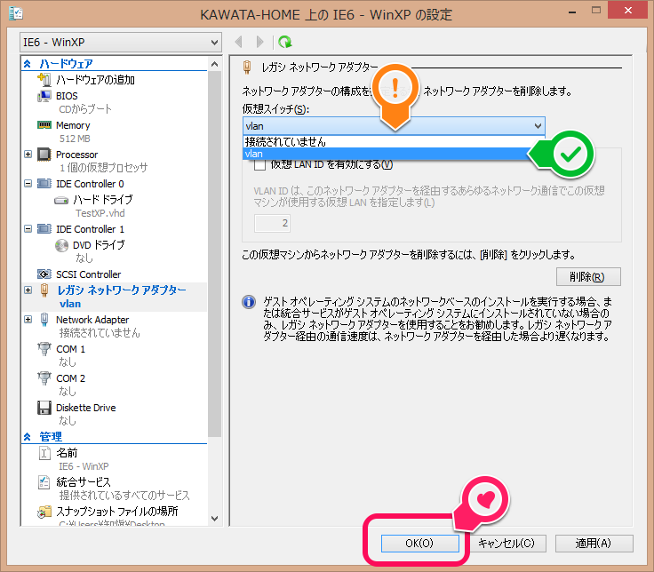
Task: Click the CDからブート text
Action: pos(85,109)
